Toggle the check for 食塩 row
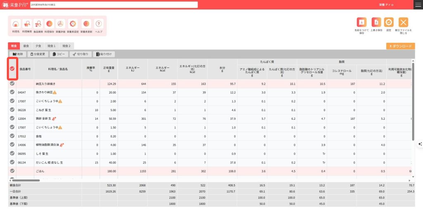 click(x=12, y=136)
